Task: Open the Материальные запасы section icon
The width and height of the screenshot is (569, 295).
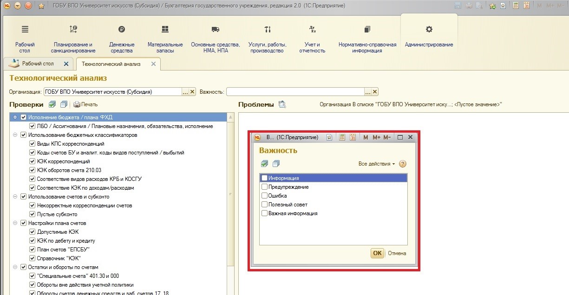Action: click(x=165, y=30)
